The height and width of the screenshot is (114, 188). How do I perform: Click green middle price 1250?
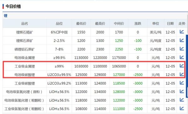click(119, 41)
